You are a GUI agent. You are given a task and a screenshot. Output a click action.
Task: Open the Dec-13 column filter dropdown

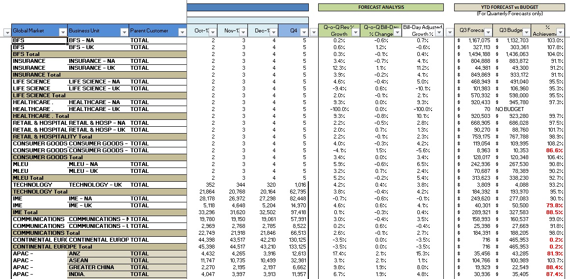point(274,32)
